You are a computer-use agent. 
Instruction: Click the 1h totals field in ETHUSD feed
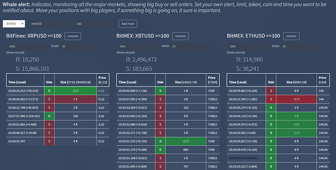coord(301,46)
